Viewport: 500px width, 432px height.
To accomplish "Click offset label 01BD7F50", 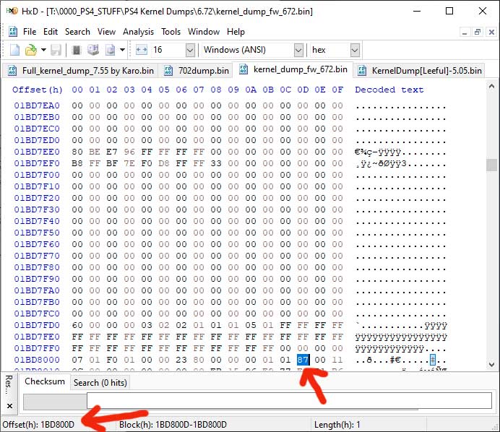I will [37, 233].
